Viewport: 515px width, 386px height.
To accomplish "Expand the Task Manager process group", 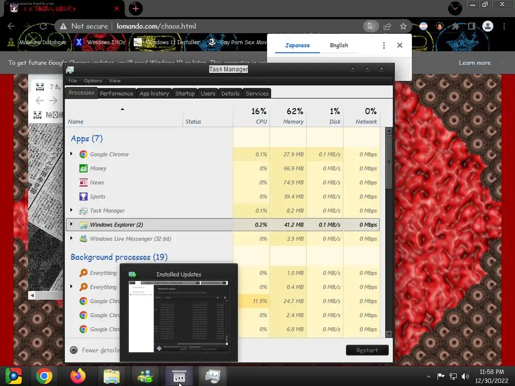I will click(71, 210).
